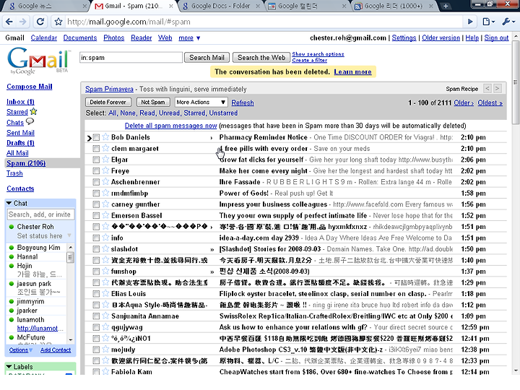This screenshot has height=390, width=520.
Task: Open a new browser tab with plus icon
Action: [x=446, y=6]
